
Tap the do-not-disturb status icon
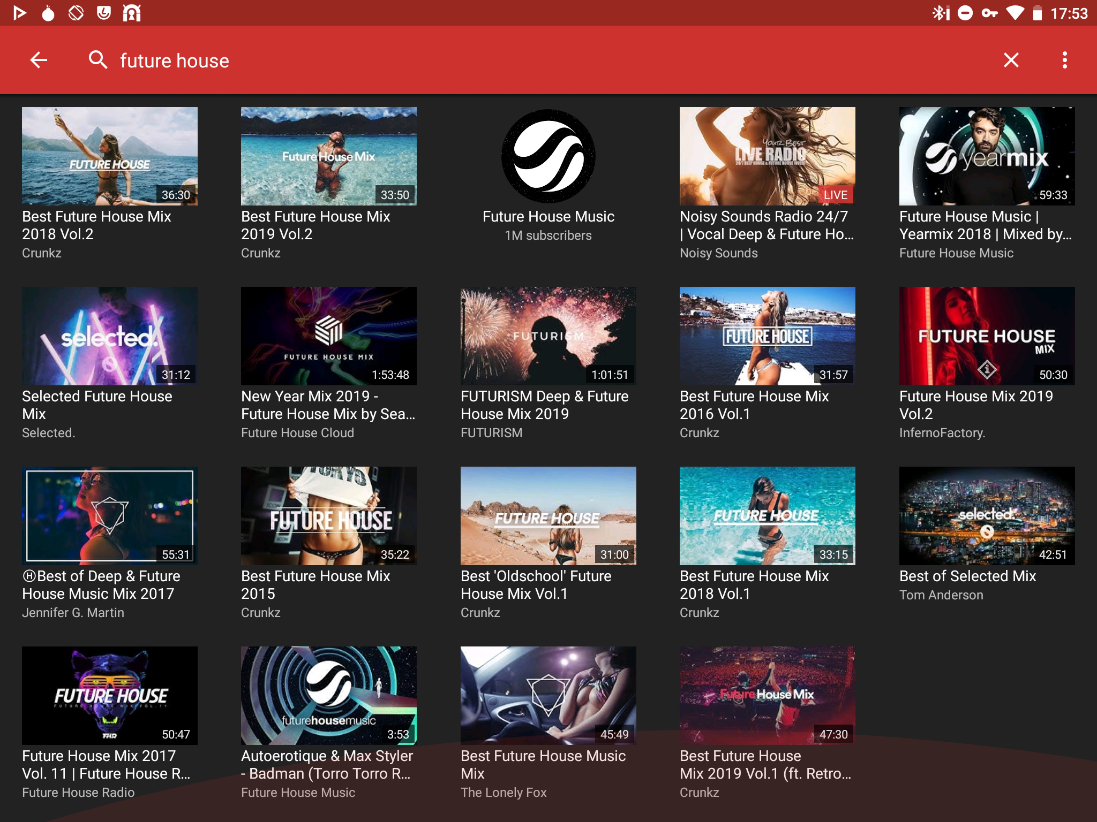[965, 13]
